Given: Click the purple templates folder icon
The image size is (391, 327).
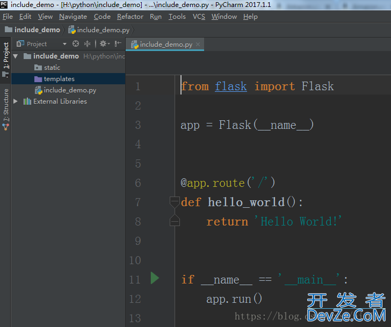Looking at the screenshot, I should coord(38,79).
